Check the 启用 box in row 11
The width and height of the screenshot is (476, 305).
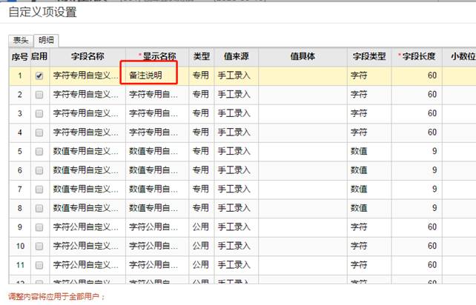pyautogui.click(x=39, y=265)
